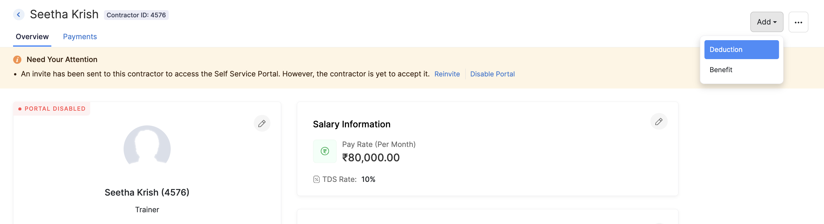
Task: Switch to the Payments tab
Action: (80, 37)
